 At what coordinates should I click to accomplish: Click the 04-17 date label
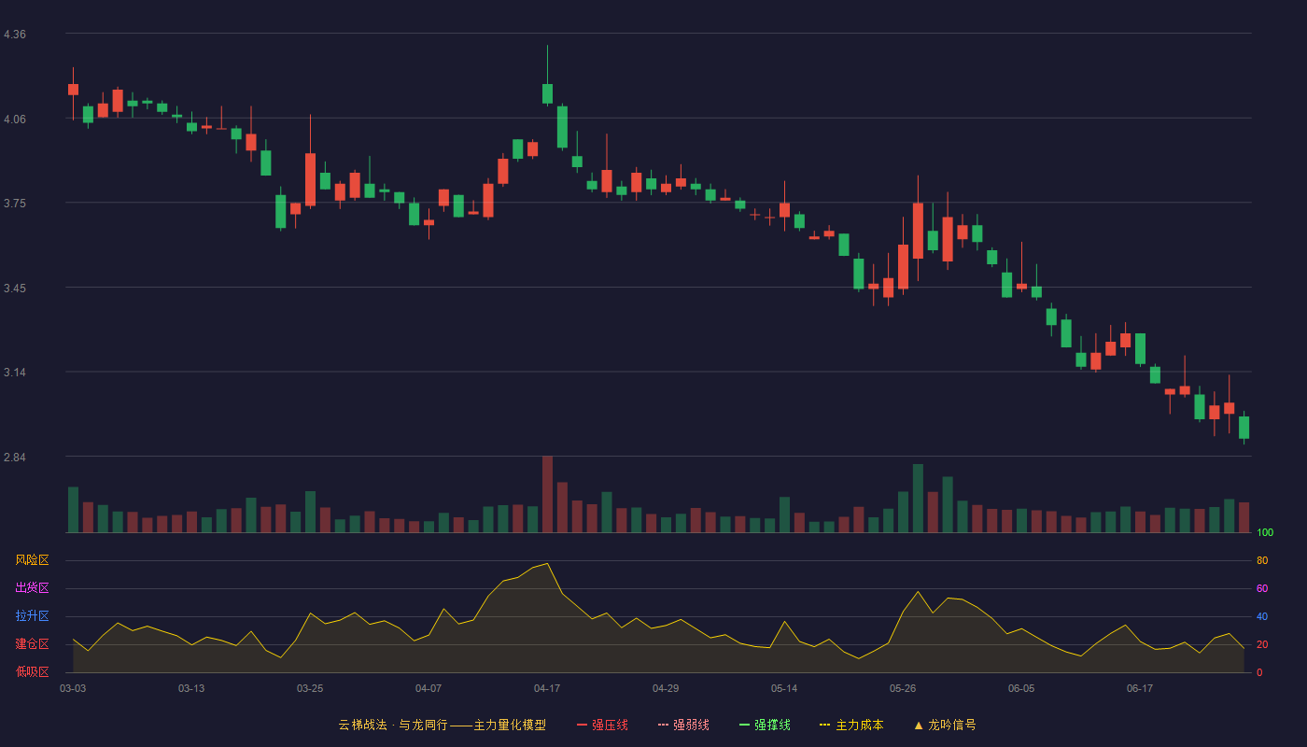547,688
